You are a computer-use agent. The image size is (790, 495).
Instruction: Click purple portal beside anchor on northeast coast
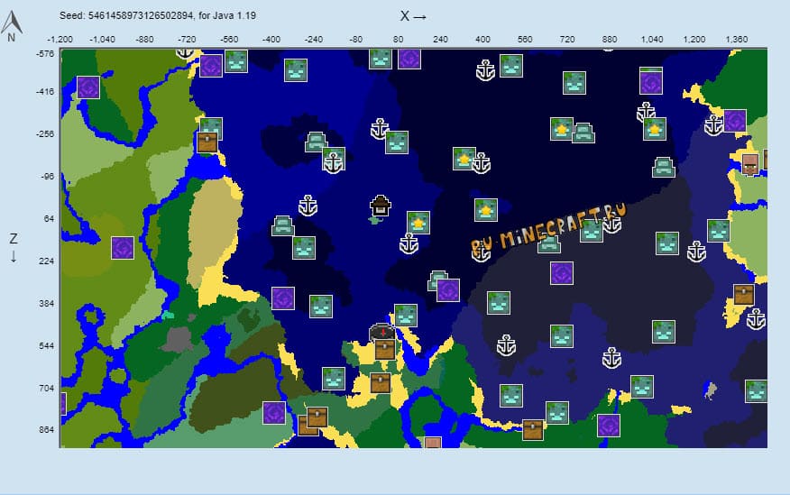[x=735, y=121]
